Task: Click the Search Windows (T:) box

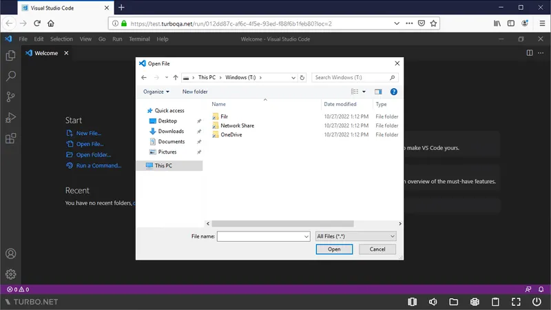Action: [355, 77]
